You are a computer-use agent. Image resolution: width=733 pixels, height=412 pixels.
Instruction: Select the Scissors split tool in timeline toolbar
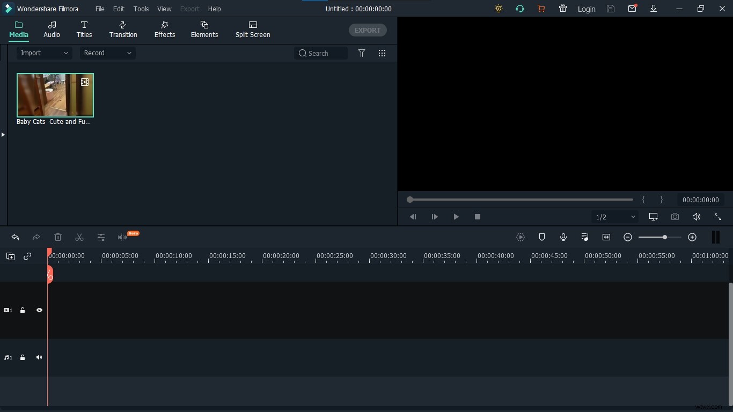click(79, 238)
